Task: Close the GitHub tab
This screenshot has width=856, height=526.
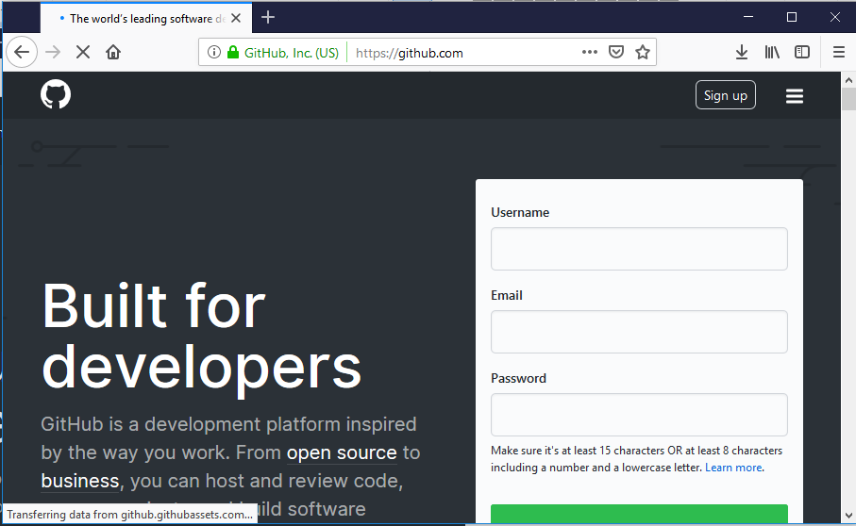Action: point(236,18)
